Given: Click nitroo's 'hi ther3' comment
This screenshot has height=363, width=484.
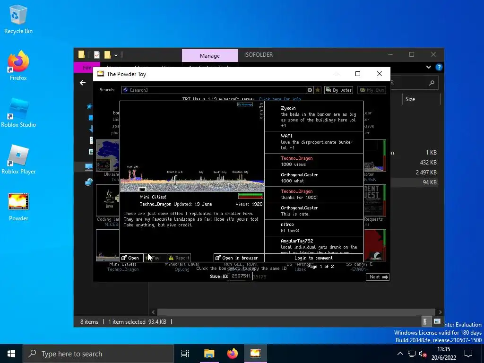Looking at the screenshot, I should tap(314, 227).
